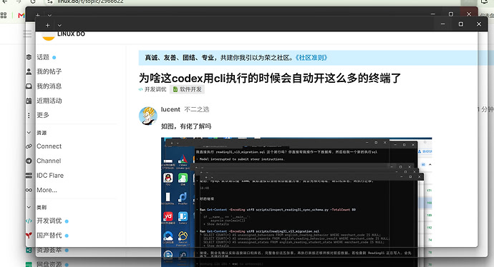
Task: Expand More... under 资源 section
Action: (x=47, y=190)
